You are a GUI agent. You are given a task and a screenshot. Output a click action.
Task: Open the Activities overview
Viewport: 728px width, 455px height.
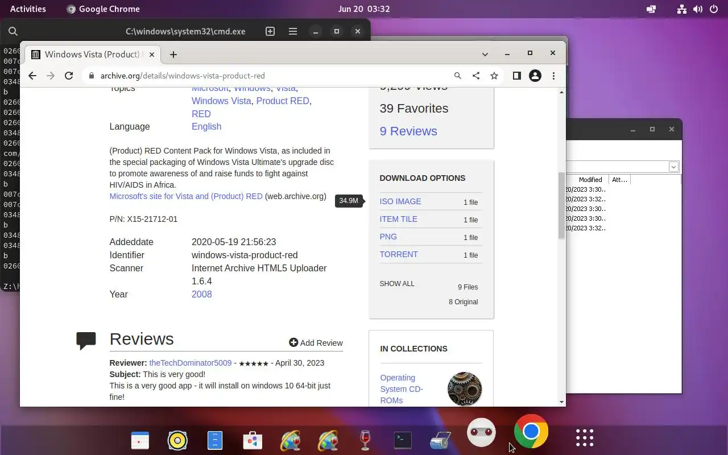point(28,9)
